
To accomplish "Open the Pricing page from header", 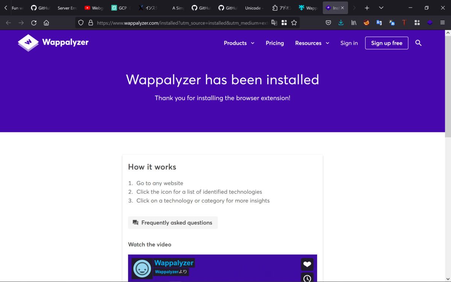I will [x=275, y=43].
